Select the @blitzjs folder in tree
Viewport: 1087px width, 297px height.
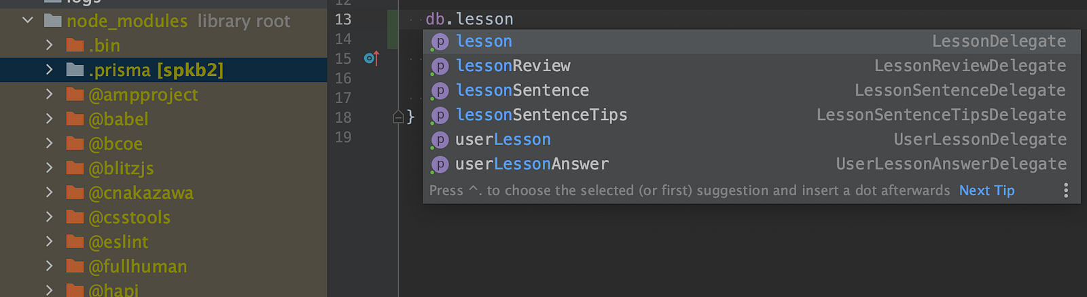tap(121, 168)
